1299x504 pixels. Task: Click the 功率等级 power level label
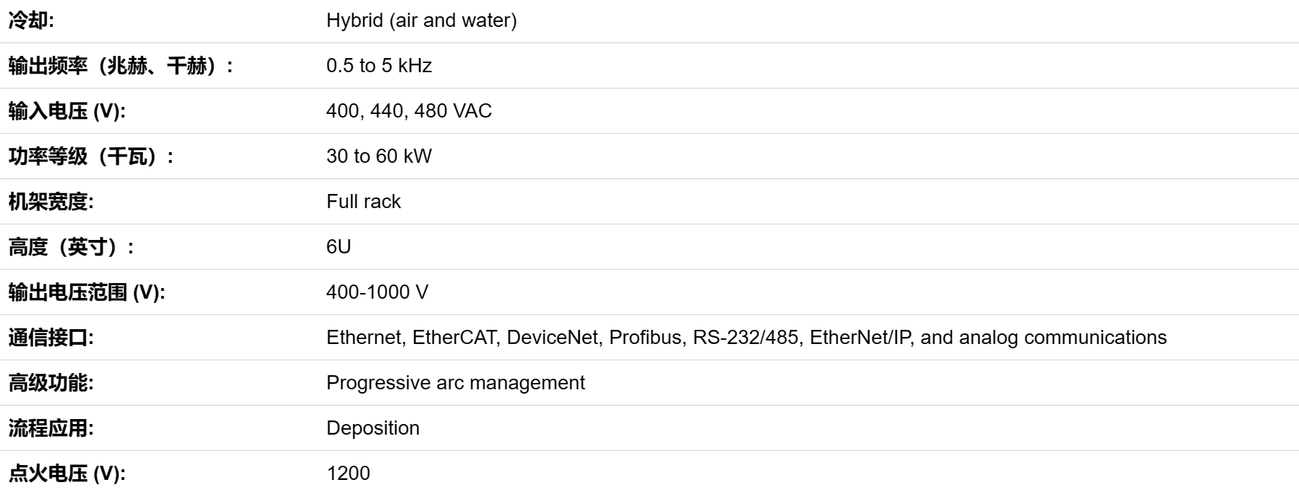pyautogui.click(x=91, y=156)
